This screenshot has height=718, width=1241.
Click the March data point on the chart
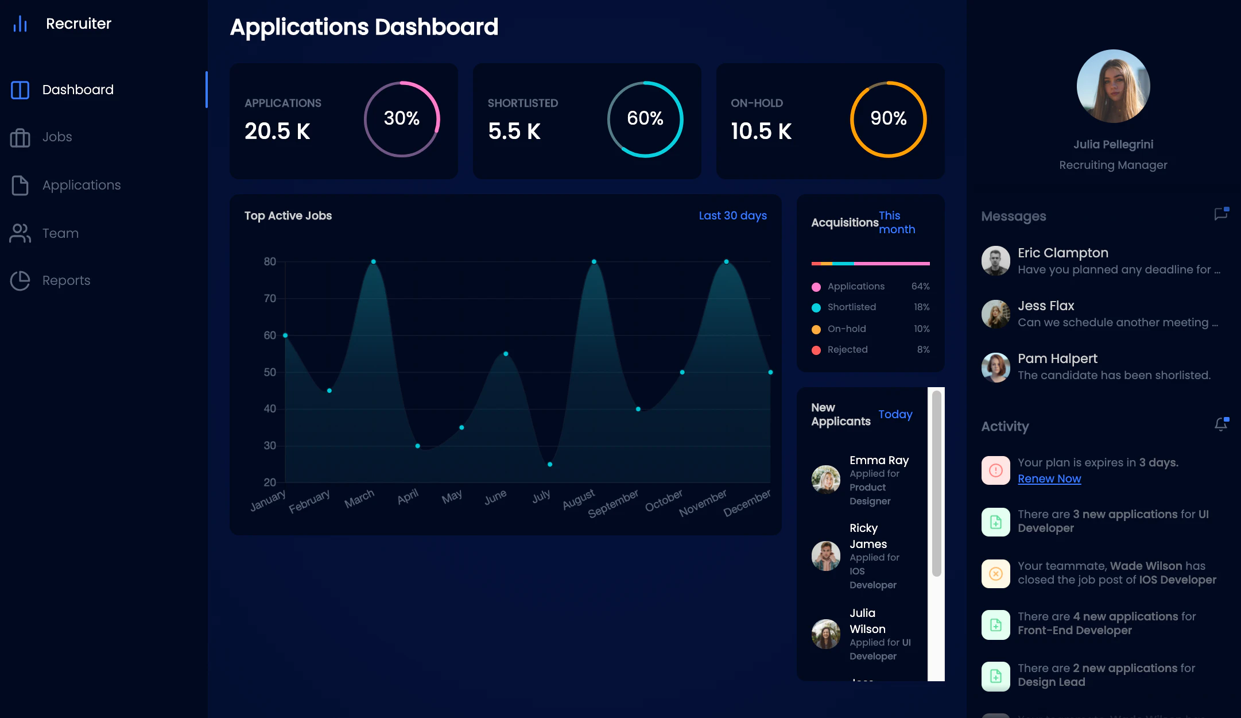(x=373, y=261)
